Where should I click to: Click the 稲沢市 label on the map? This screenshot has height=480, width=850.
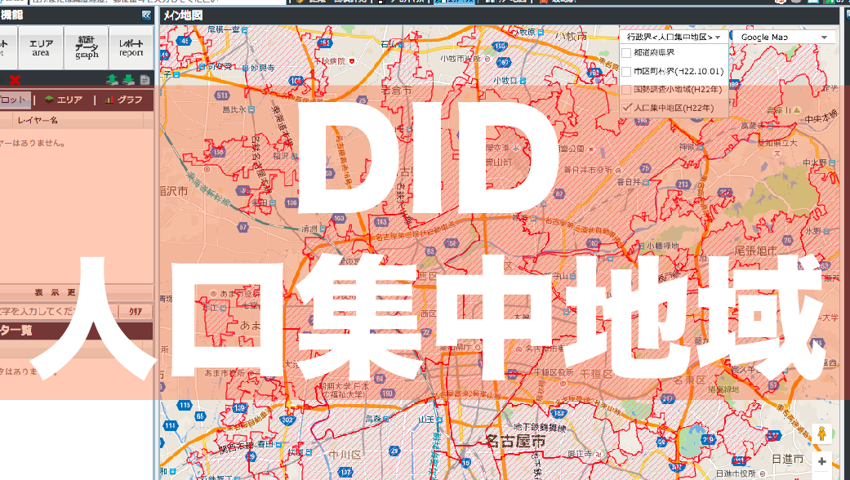[x=173, y=191]
